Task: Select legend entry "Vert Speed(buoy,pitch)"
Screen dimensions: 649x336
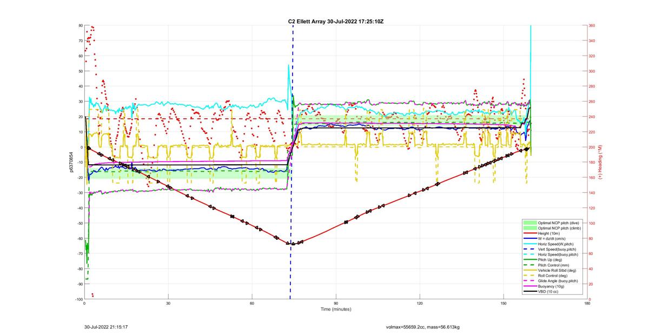Action: pos(558,249)
